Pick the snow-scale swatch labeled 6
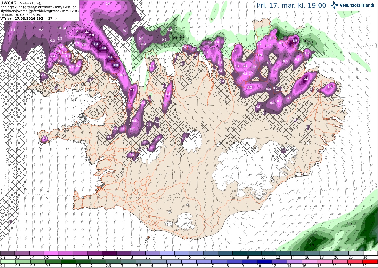Viewport: 378px width, 268px height. pos(211,253)
